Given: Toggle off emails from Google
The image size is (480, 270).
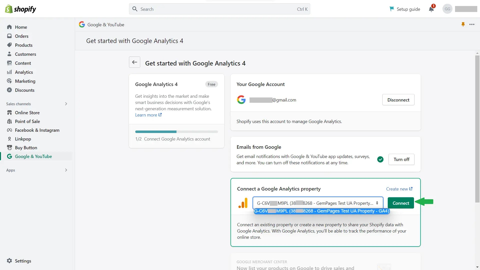Looking at the screenshot, I should pos(401,159).
